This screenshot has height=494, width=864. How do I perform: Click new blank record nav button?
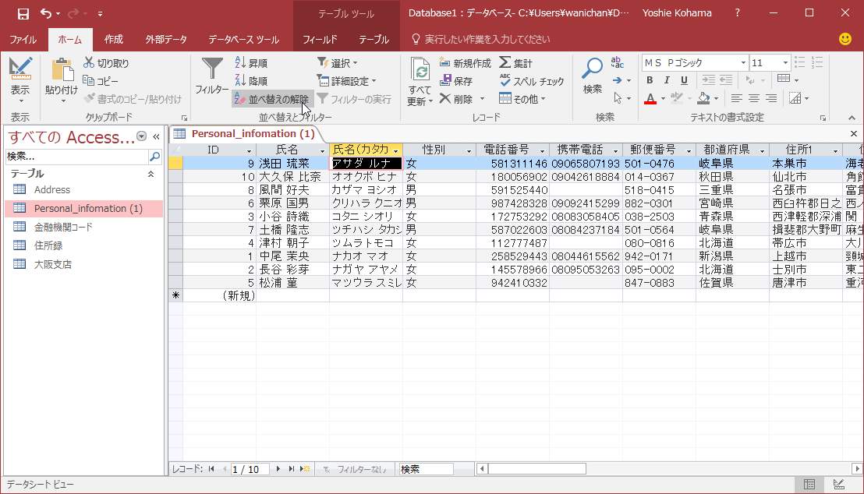click(x=305, y=469)
